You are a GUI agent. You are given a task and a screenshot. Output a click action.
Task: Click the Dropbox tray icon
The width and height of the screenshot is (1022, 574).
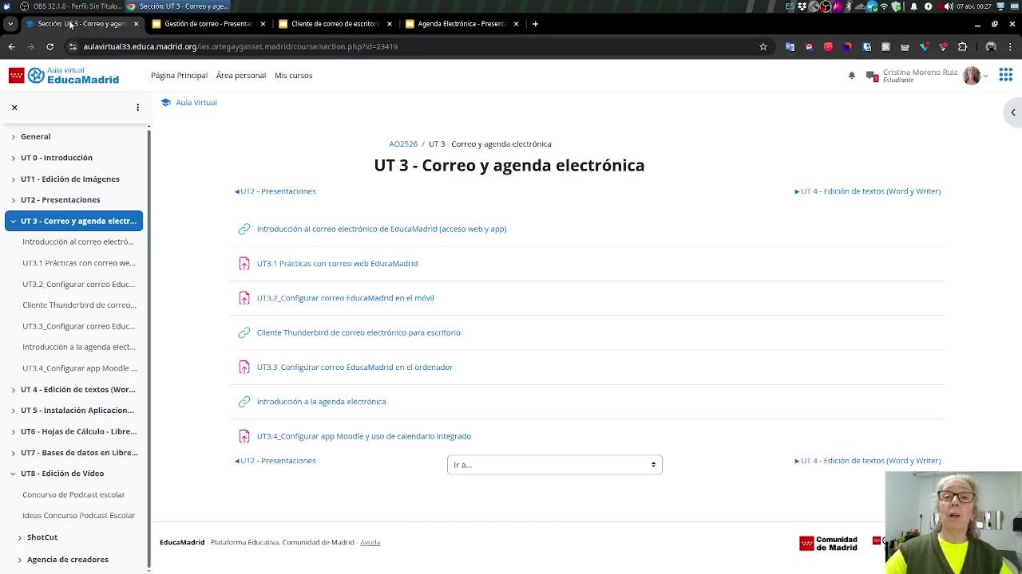[802, 6]
